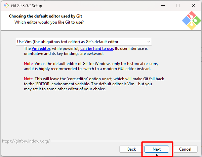This screenshot has width=202, height=157.
Task: Click the note about the 'core.editor' option
Action: pyautogui.click(x=94, y=84)
